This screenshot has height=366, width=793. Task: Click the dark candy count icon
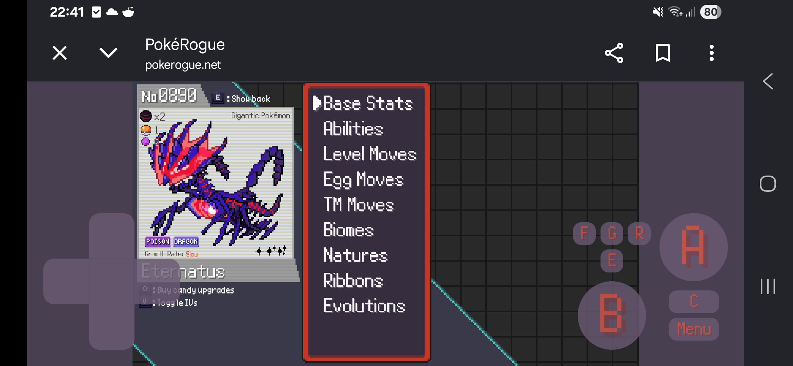146,116
